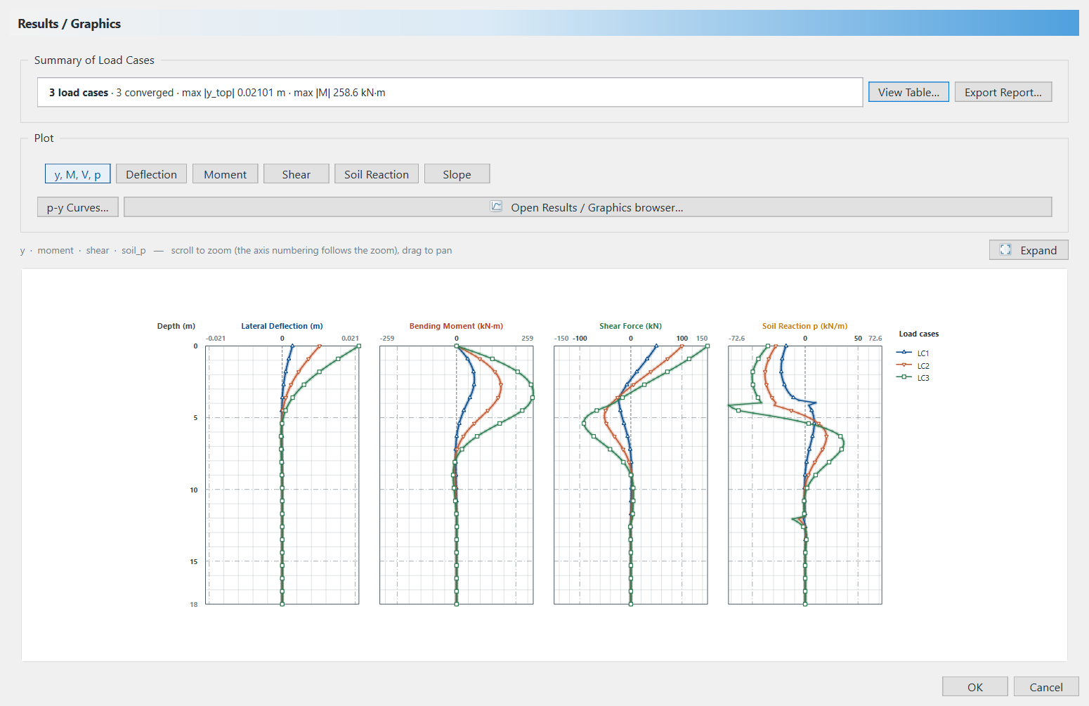Click the scroll to zoom hint text

311,250
